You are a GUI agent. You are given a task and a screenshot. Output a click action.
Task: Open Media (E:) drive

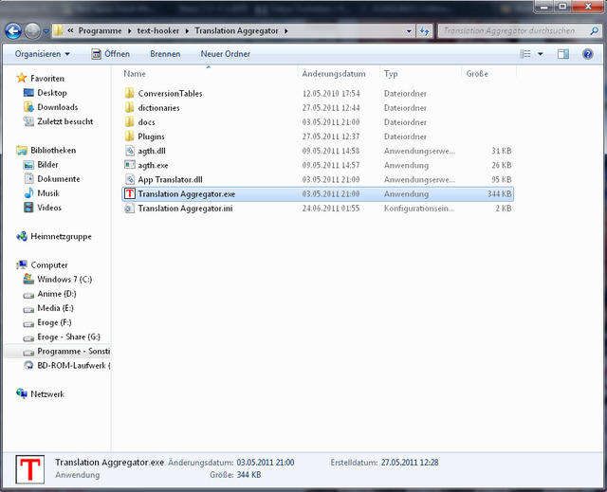tap(55, 308)
